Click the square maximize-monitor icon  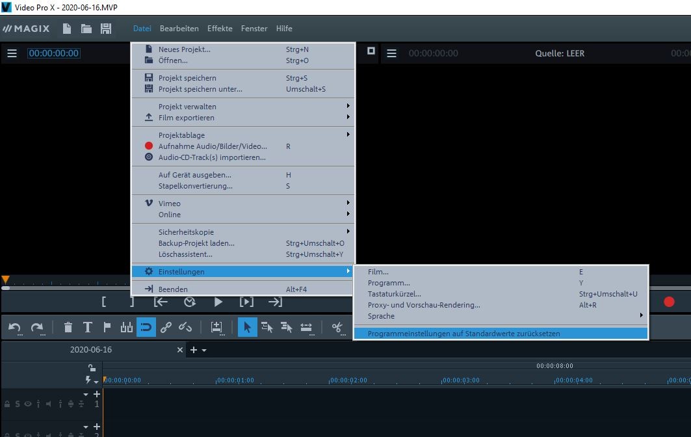coord(371,51)
